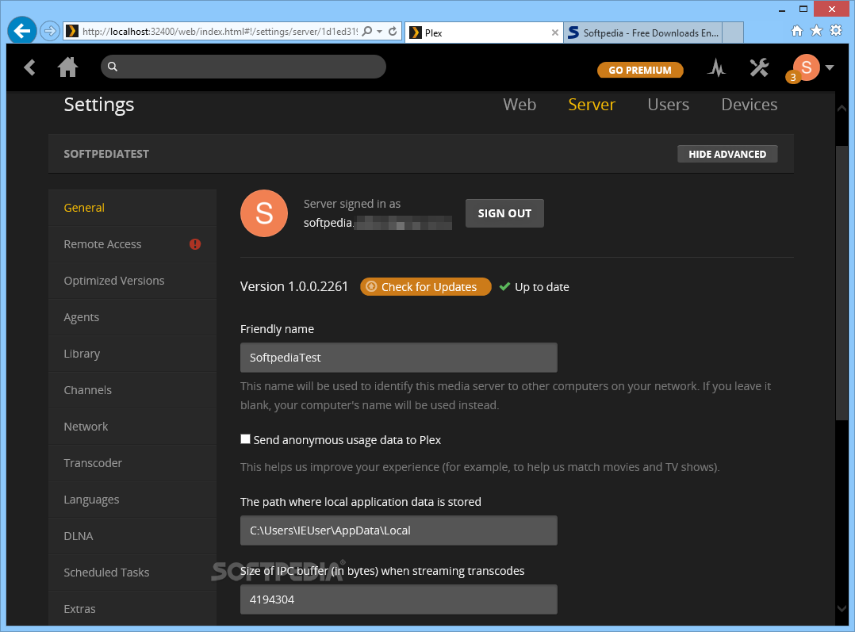Click browser Home icon
This screenshot has width=855, height=632.
796,31
